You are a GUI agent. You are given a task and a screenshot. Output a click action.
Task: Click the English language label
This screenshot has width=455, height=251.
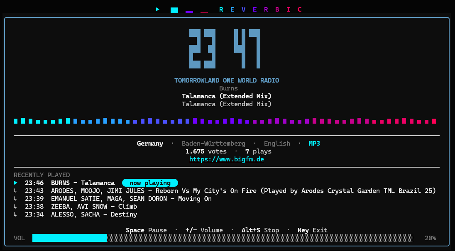277,144
